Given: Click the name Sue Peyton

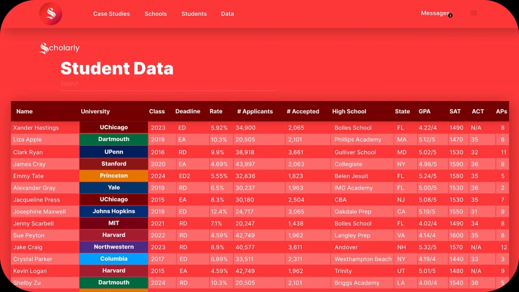Looking at the screenshot, I should (29, 235).
